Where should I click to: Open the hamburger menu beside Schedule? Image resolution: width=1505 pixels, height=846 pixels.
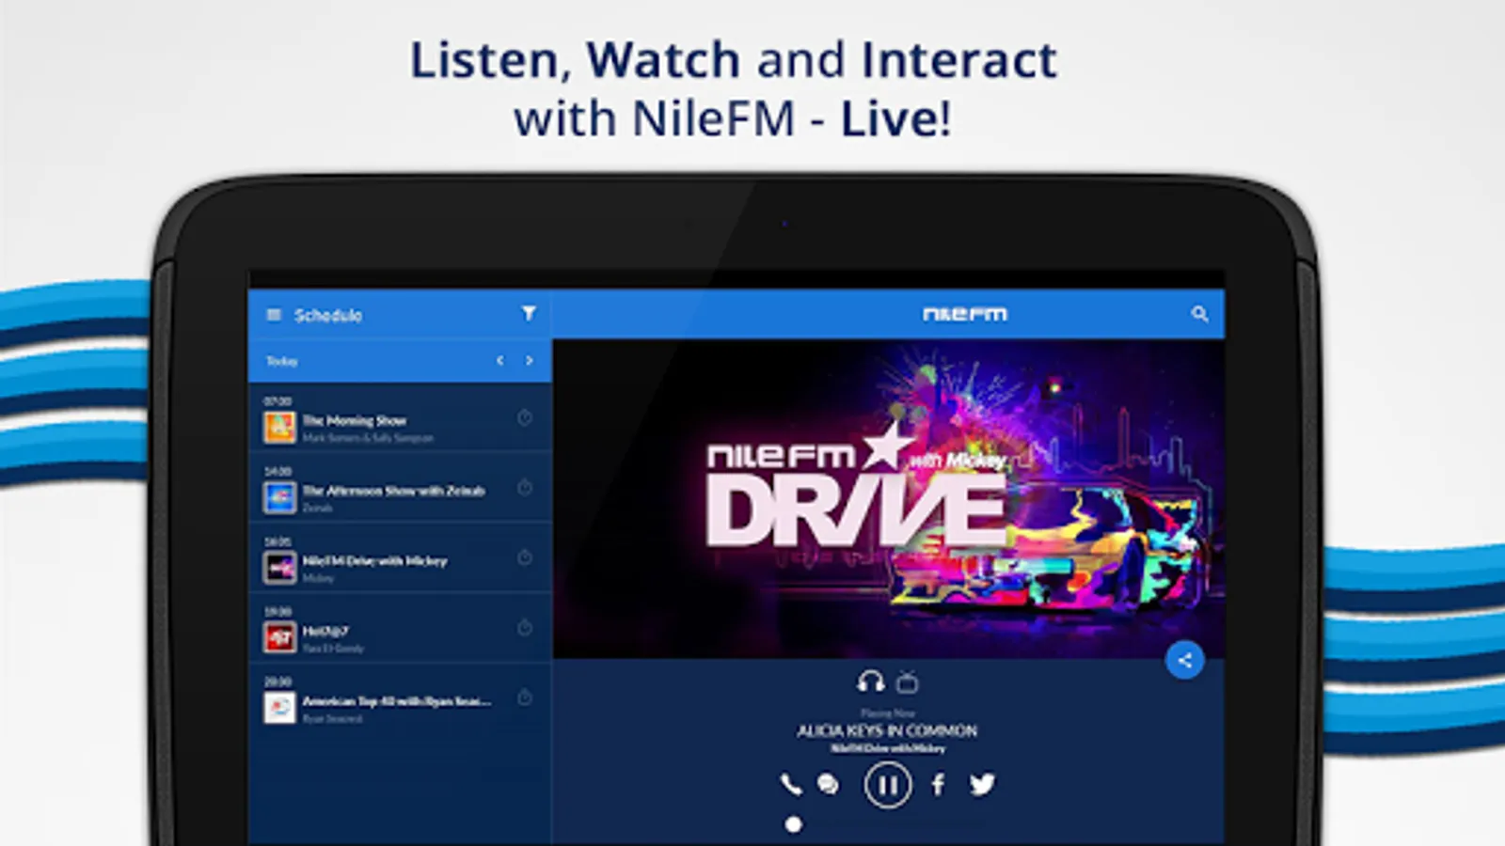pos(274,315)
